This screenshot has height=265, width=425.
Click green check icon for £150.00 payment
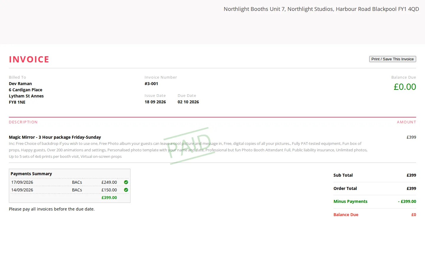tap(126, 190)
